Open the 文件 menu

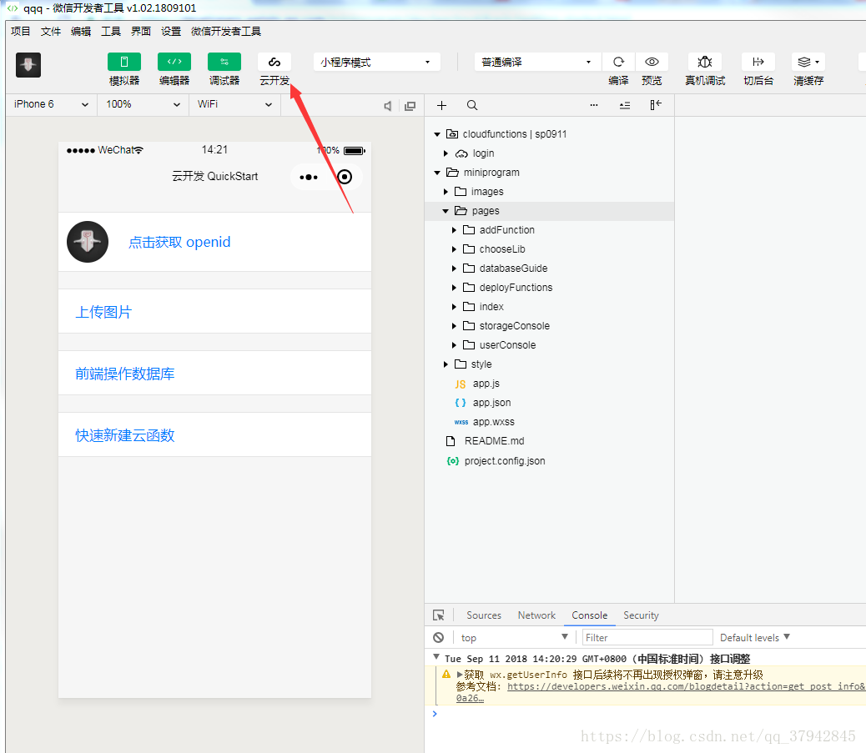(x=51, y=32)
